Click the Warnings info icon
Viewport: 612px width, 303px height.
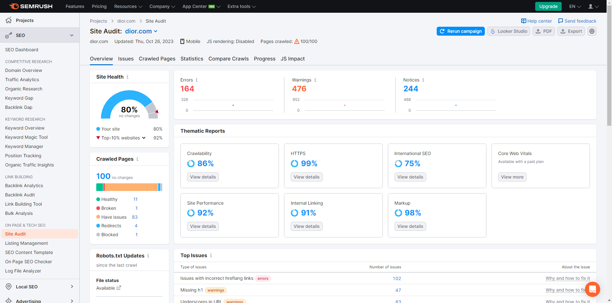coord(315,80)
